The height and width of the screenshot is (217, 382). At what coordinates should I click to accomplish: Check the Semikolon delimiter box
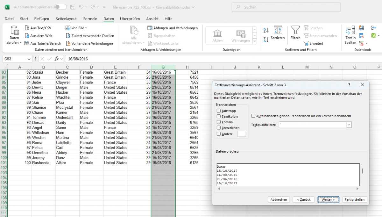219,117
